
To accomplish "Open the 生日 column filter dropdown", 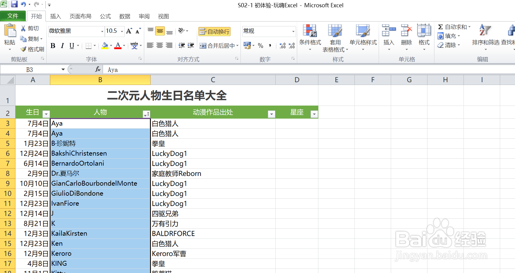I will [46, 114].
